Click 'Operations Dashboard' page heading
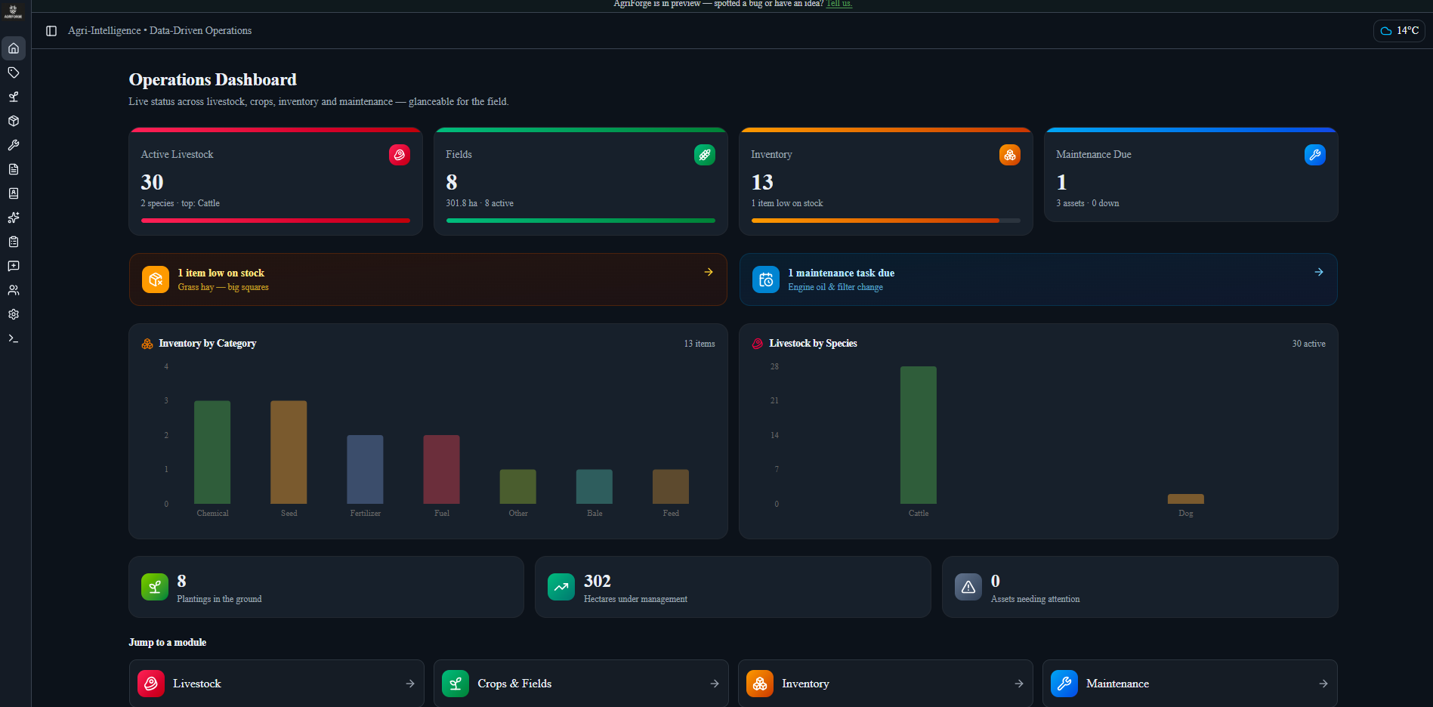The image size is (1433, 707). click(x=213, y=80)
